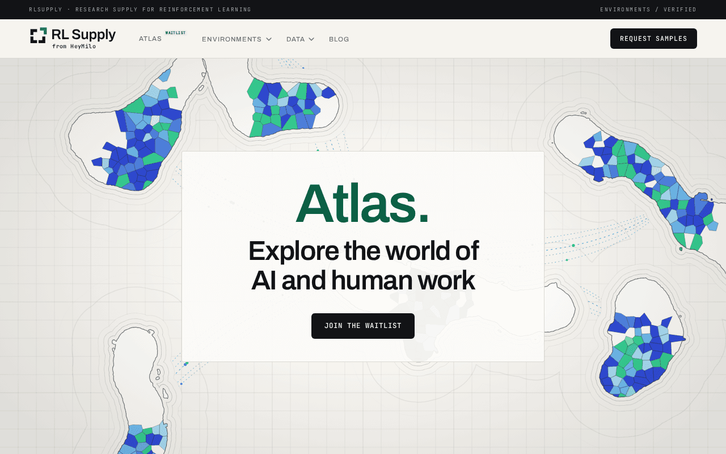
Task: Join the waitlist via the hero button
Action: pyautogui.click(x=363, y=326)
